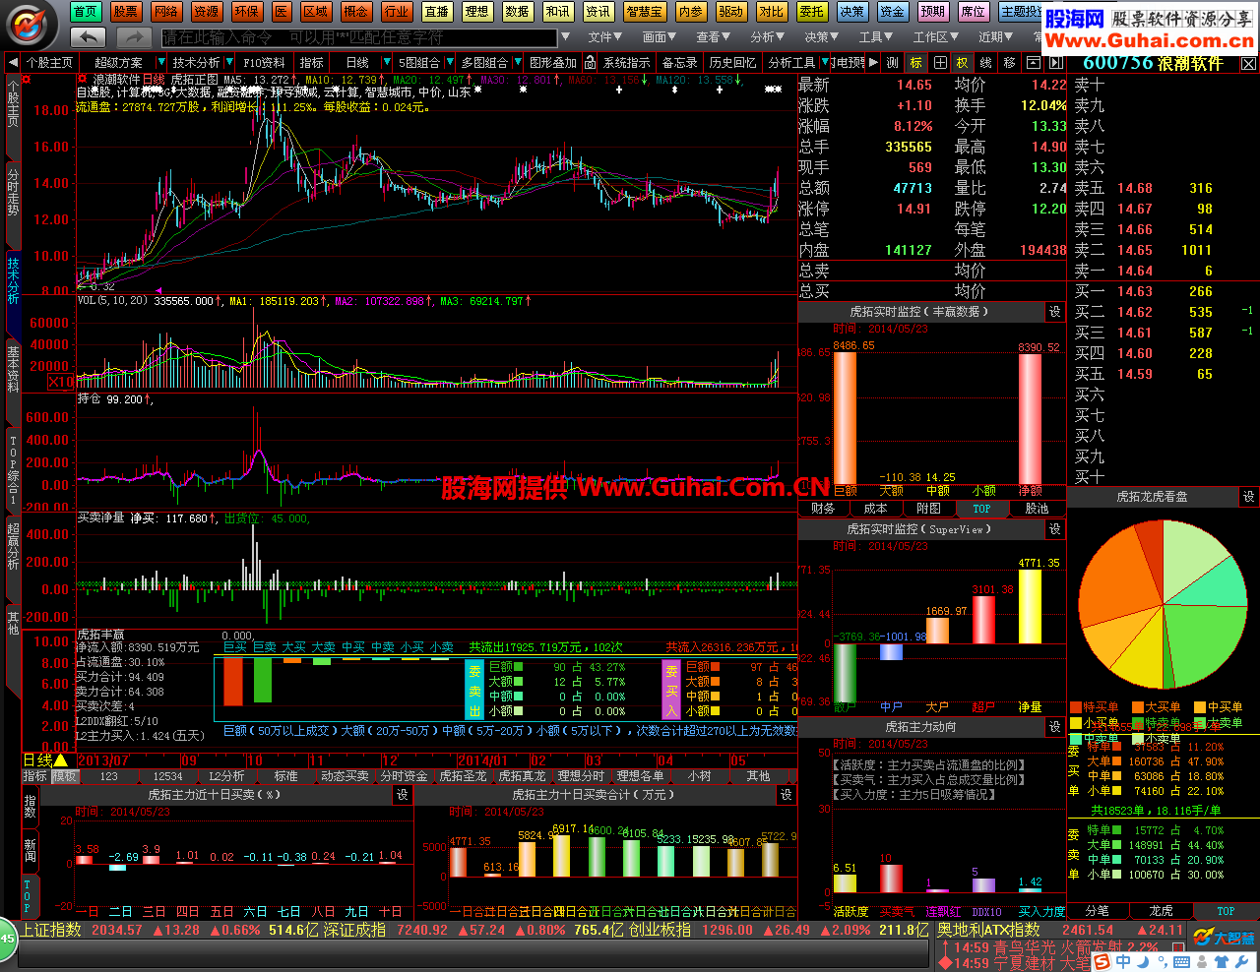Expand the 分析工具 dropdown arrow

pos(824,62)
